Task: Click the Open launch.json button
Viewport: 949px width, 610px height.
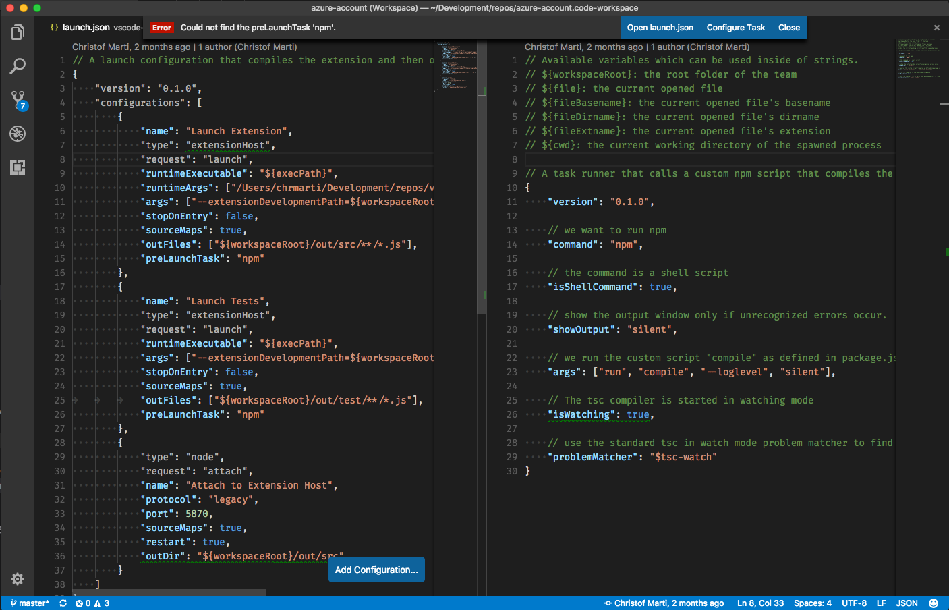Action: tap(660, 28)
